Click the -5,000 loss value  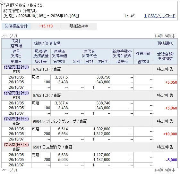172,160
